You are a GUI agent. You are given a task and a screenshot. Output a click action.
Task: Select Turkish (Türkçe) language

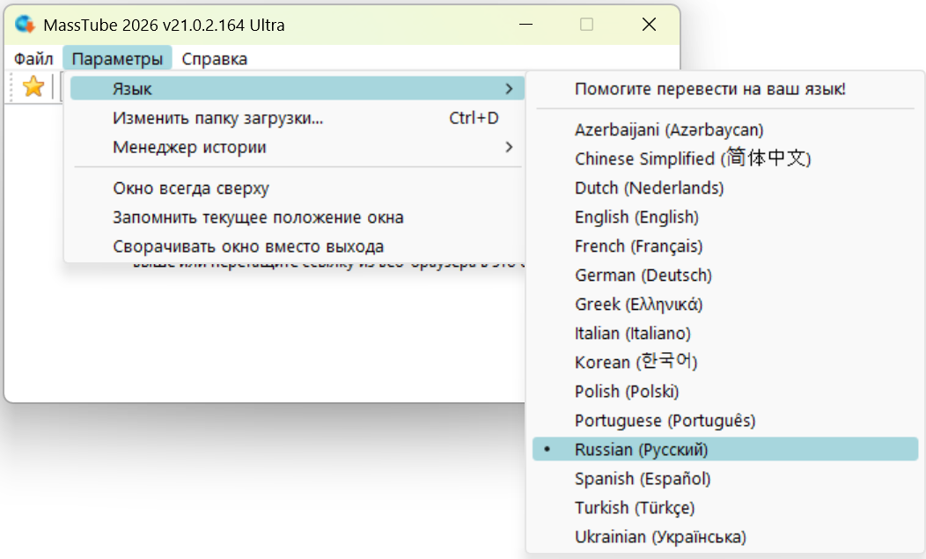[x=725, y=508]
